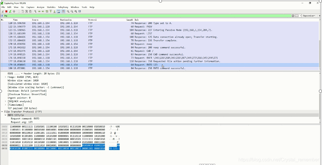Click the Go to specified packet icon
Screen dimensions: 322x165
click(x=47, y=11)
